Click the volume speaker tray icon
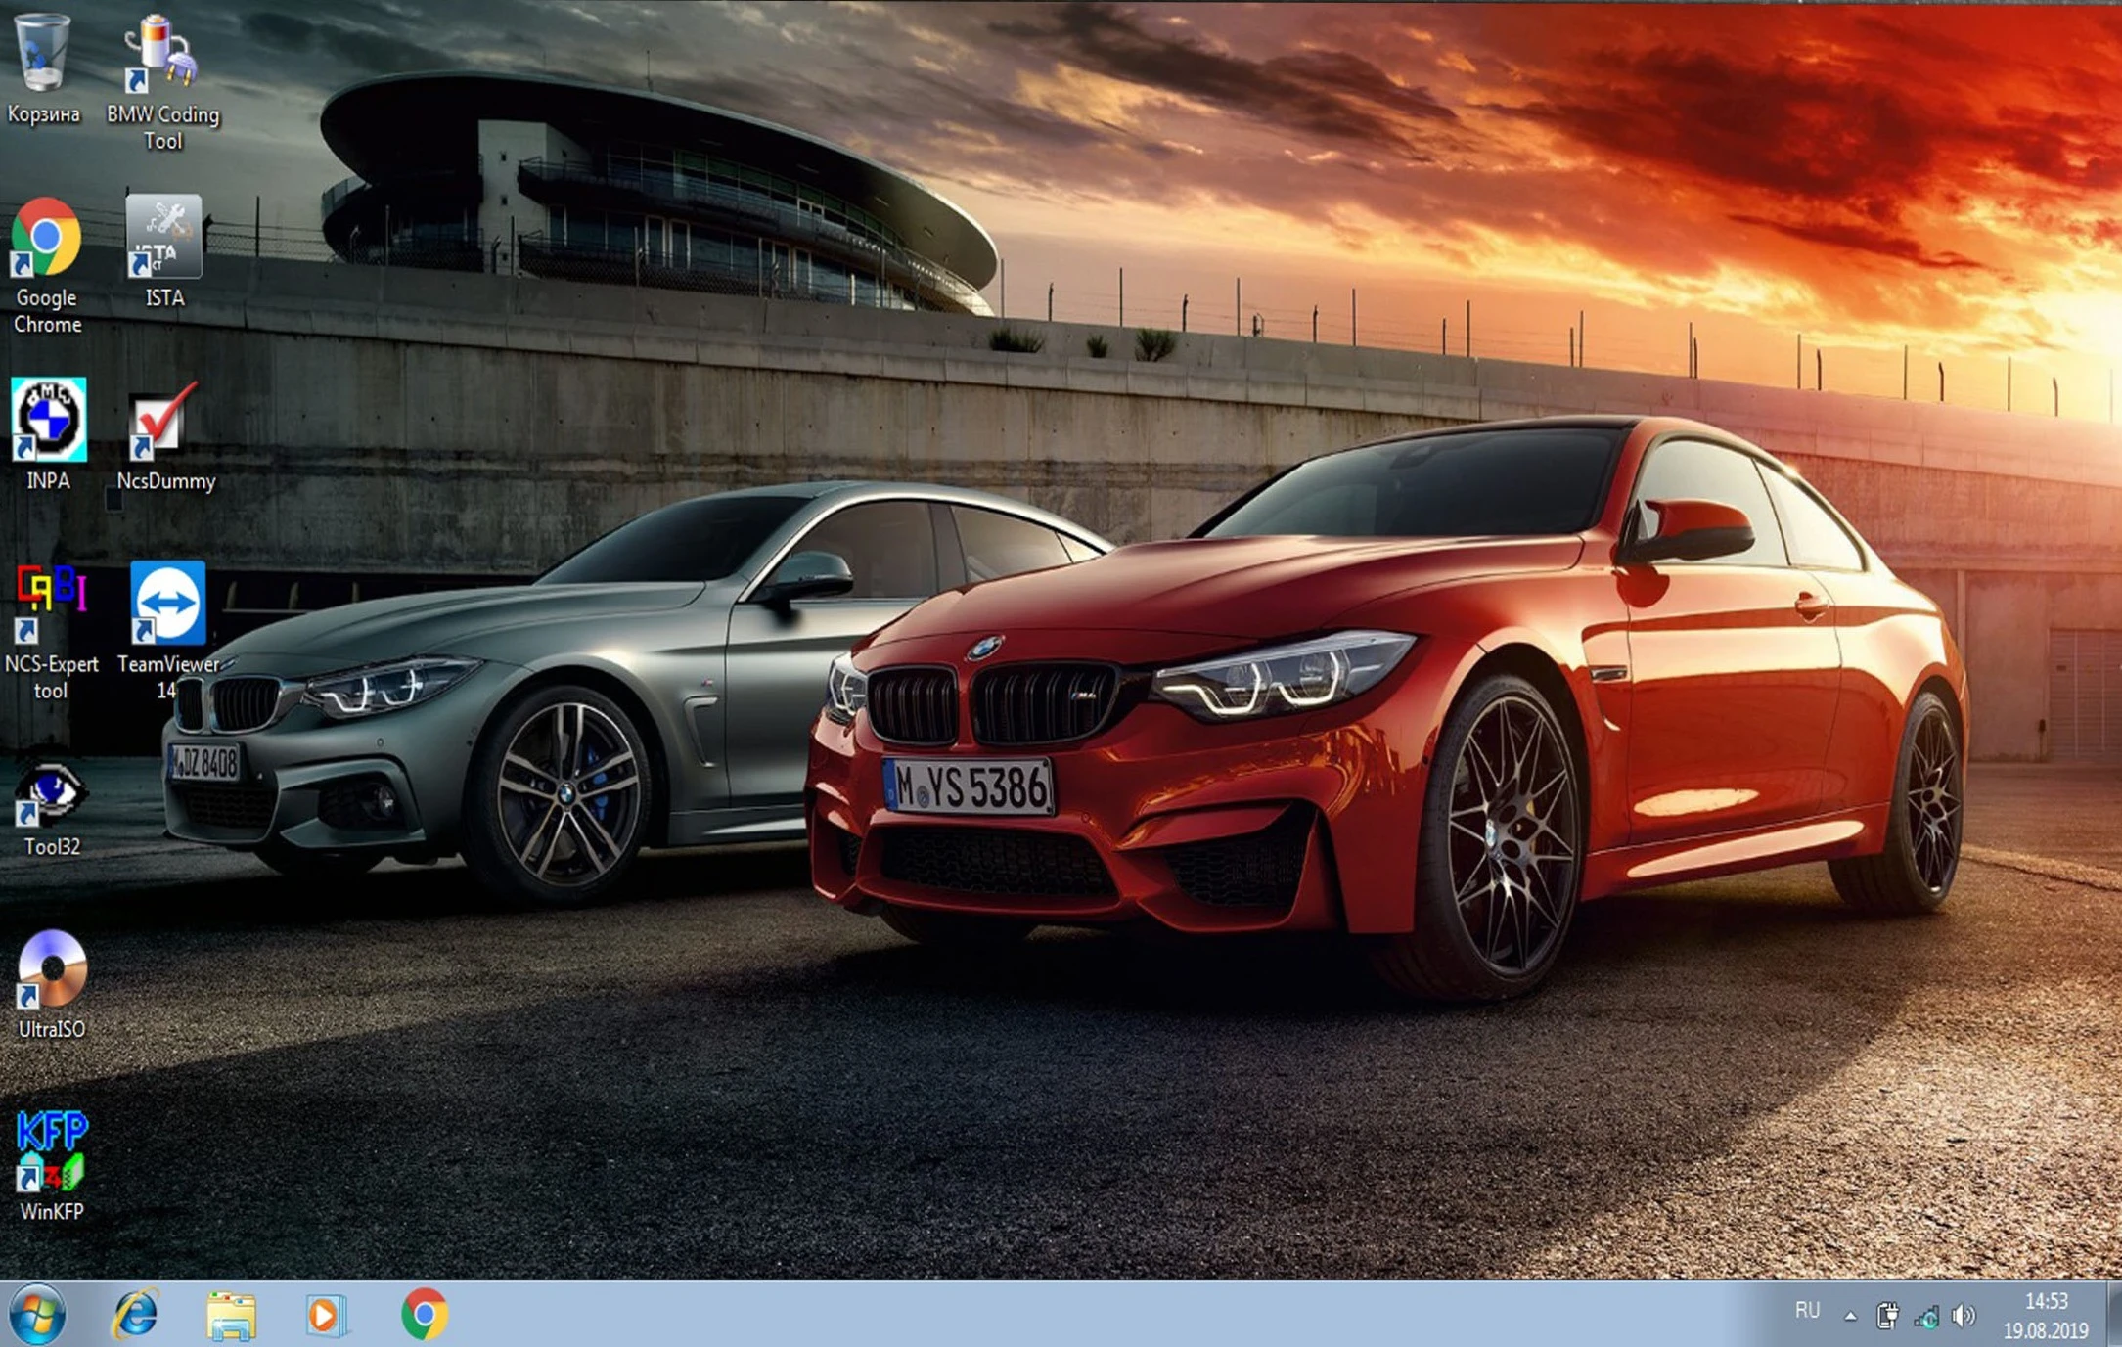Image resolution: width=2122 pixels, height=1347 pixels. [1964, 1316]
